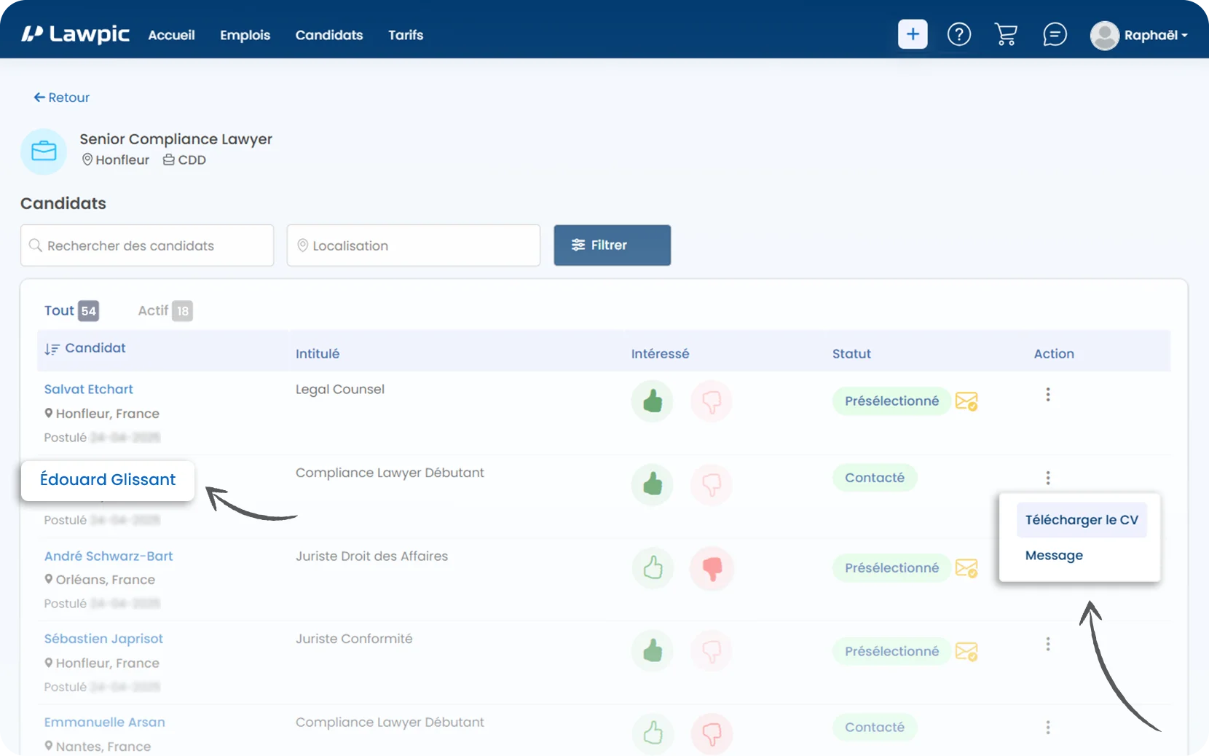Thumbs down Emmanuelle Arsan
1209x756 pixels.
click(712, 733)
